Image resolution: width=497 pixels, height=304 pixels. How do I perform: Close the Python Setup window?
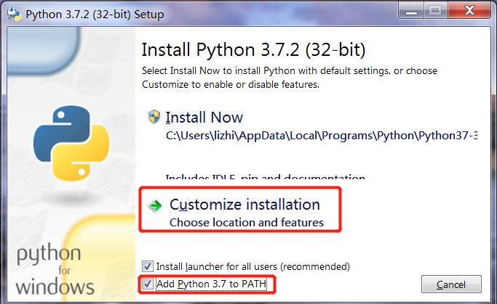[470, 11]
